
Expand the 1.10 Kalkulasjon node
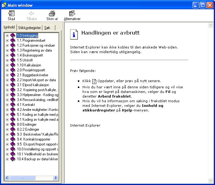[x=7, y=65]
